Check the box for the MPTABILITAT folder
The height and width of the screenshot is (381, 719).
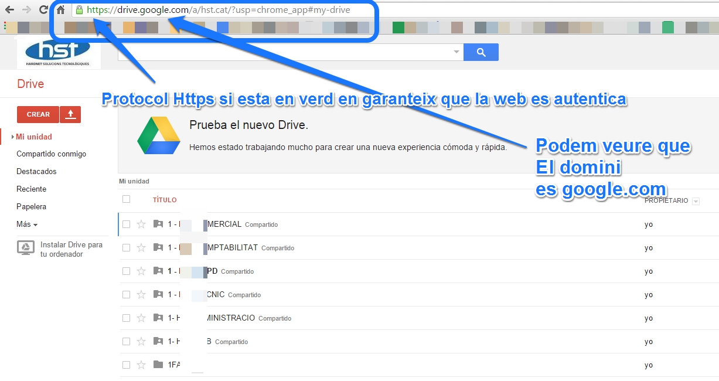(x=126, y=247)
